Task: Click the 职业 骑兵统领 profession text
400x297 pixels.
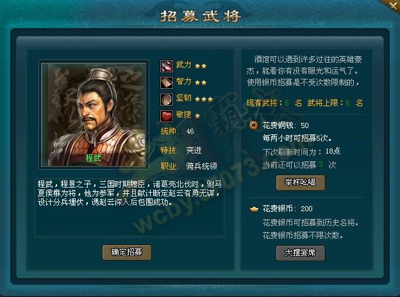Action: pos(188,166)
